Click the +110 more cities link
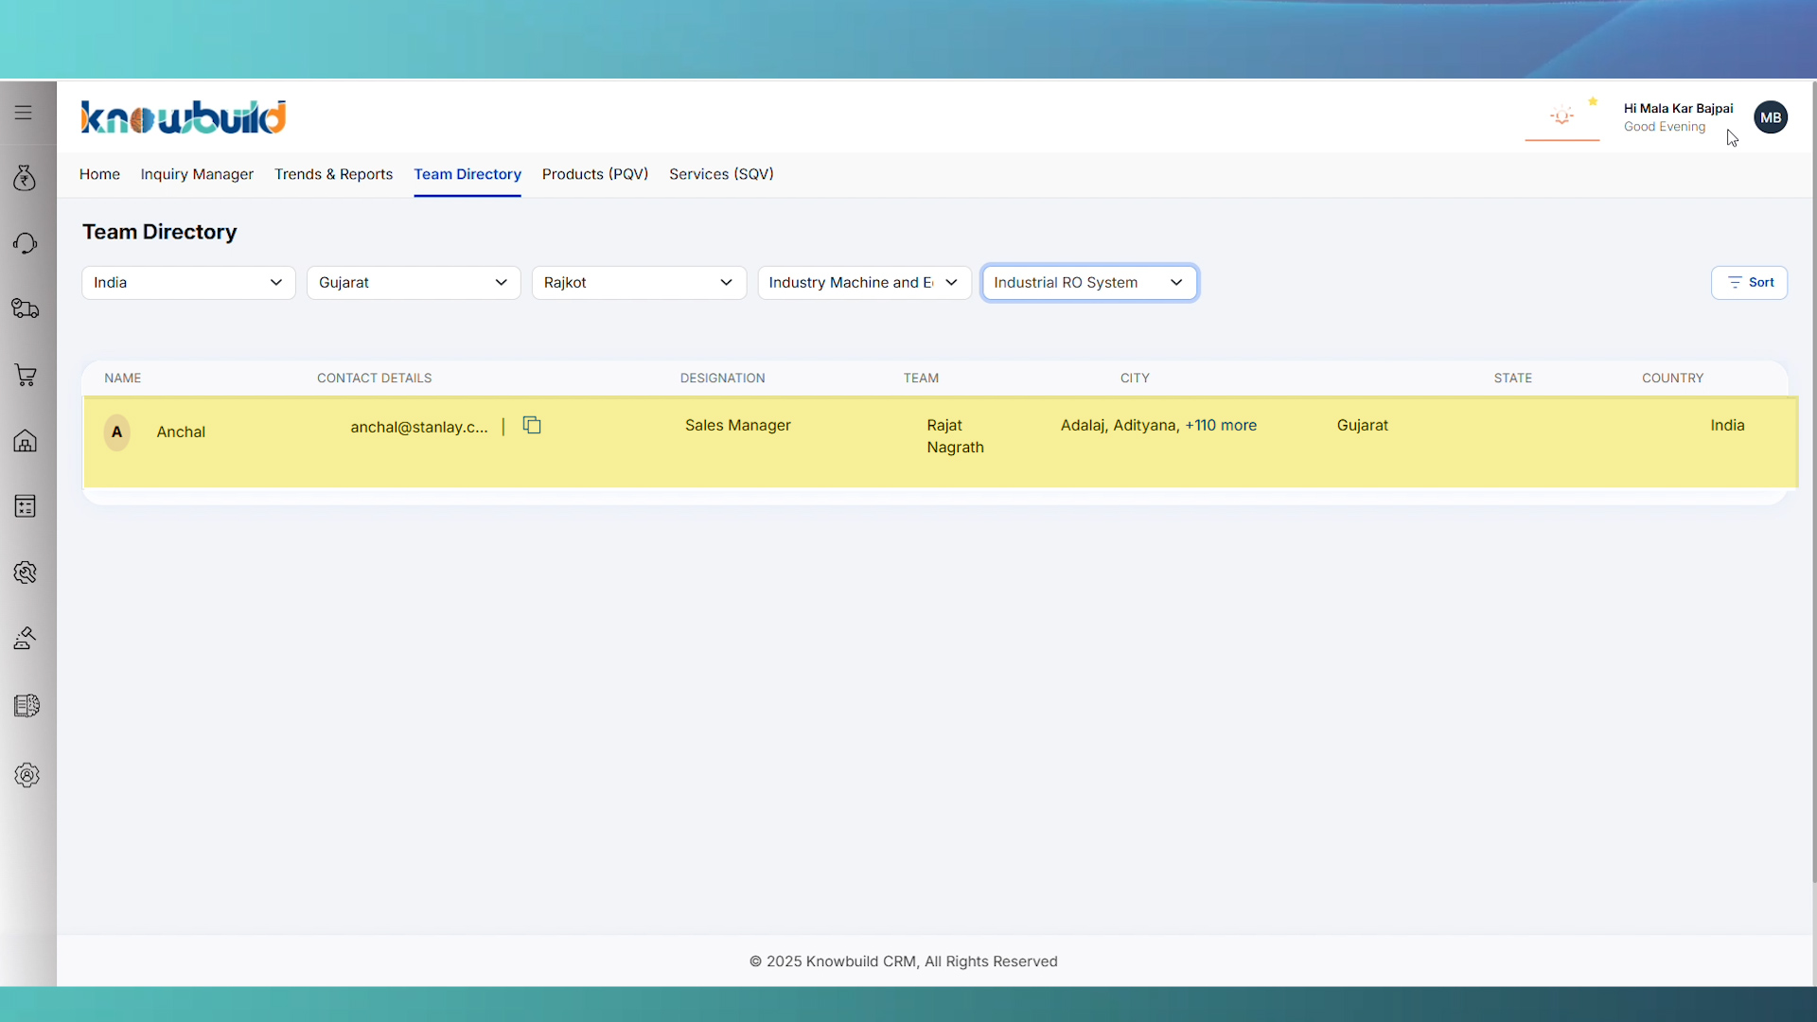 point(1221,426)
